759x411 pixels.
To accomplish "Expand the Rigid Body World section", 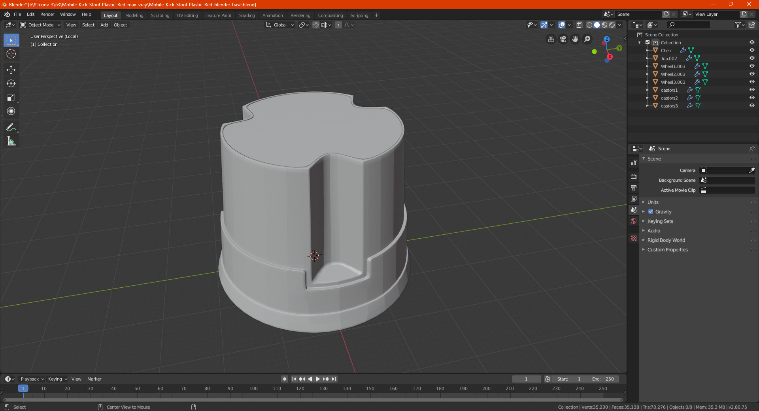I will coord(666,240).
